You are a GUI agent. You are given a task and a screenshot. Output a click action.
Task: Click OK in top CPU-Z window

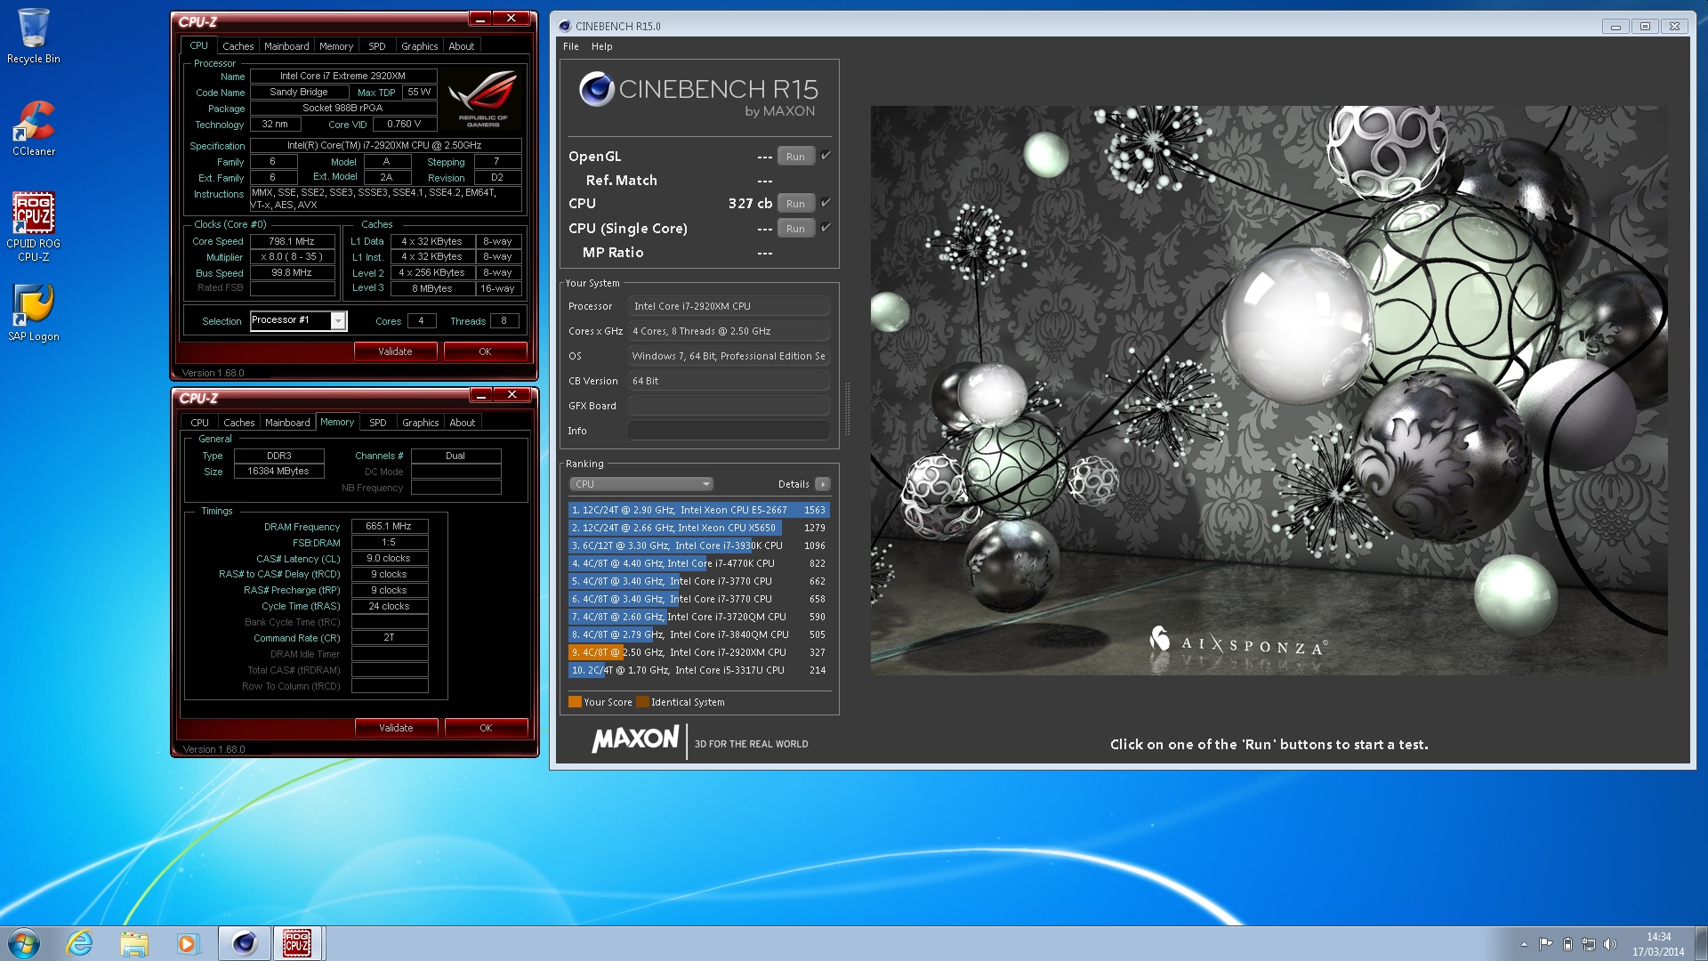(x=485, y=351)
